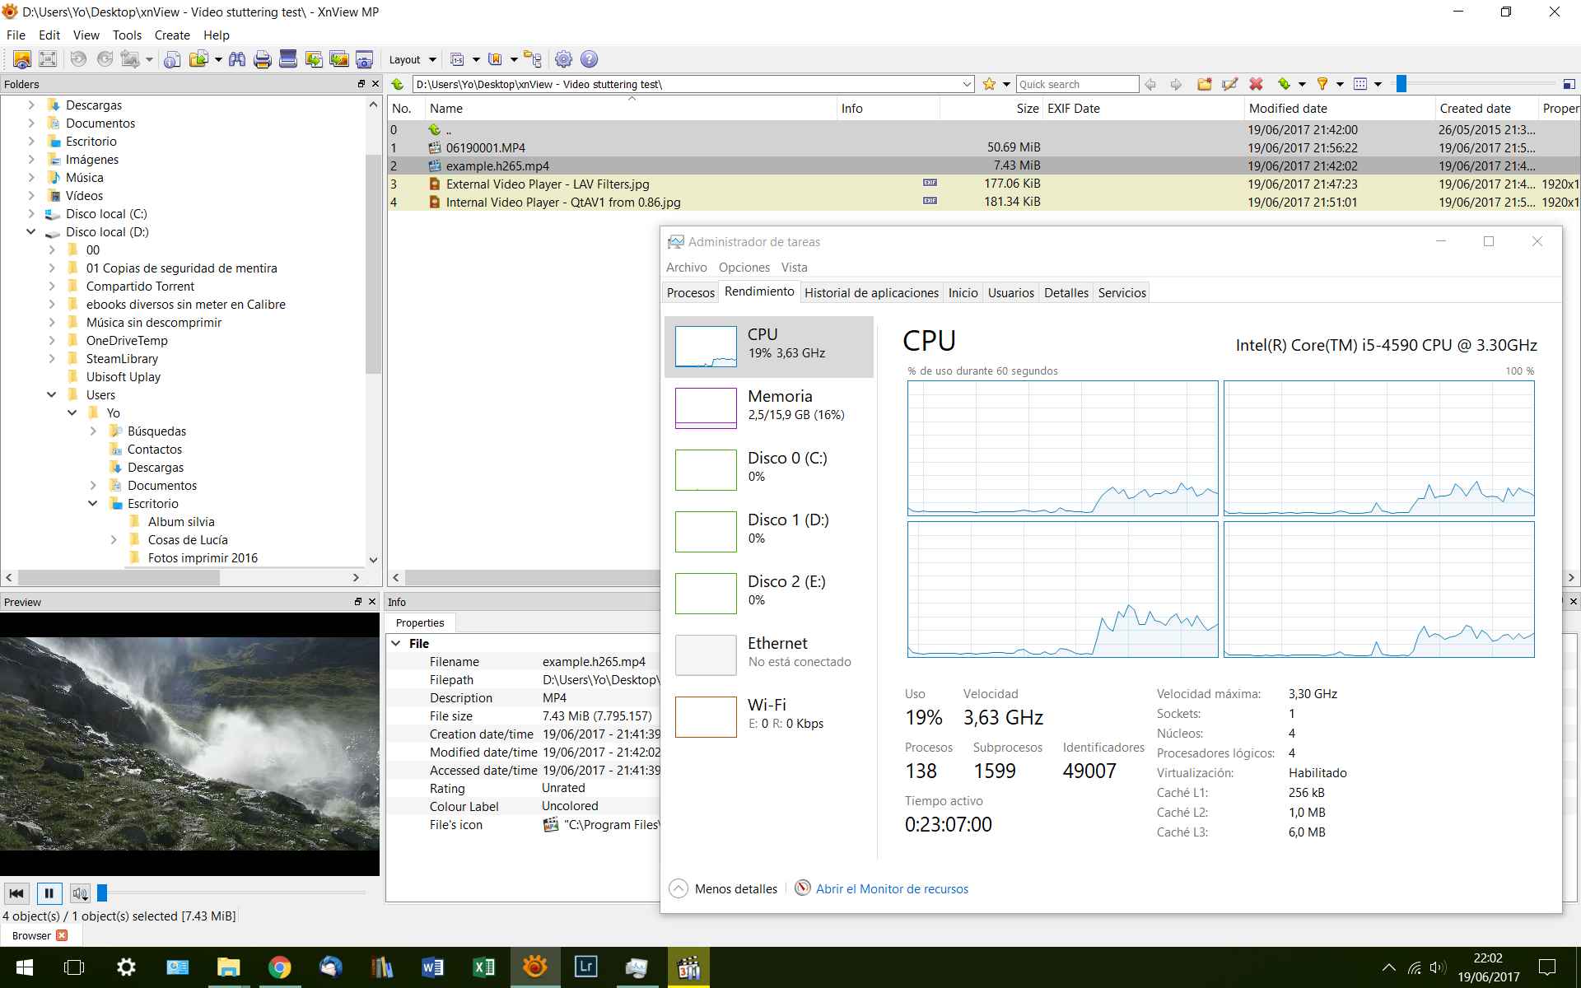Click the binoculars Find files icon
1581x988 pixels.
point(237,59)
